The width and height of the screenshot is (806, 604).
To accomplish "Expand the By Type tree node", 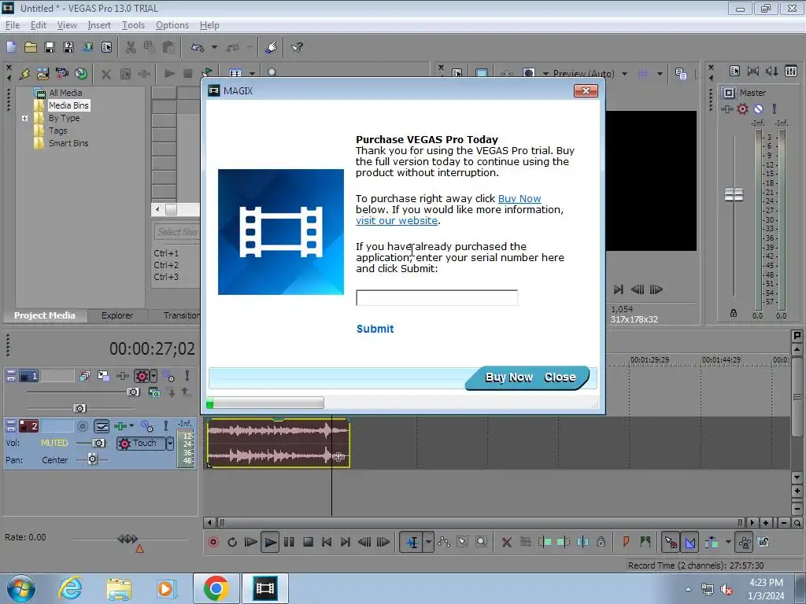I will [x=24, y=118].
